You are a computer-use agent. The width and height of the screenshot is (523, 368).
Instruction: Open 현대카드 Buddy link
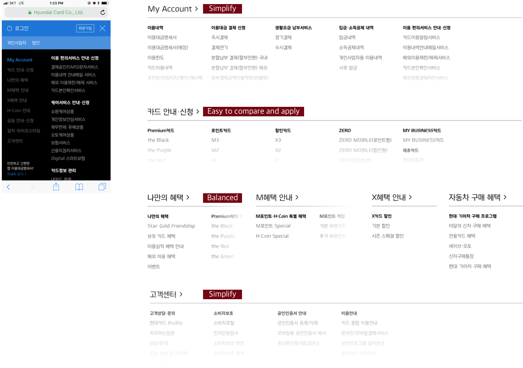tap(166, 323)
